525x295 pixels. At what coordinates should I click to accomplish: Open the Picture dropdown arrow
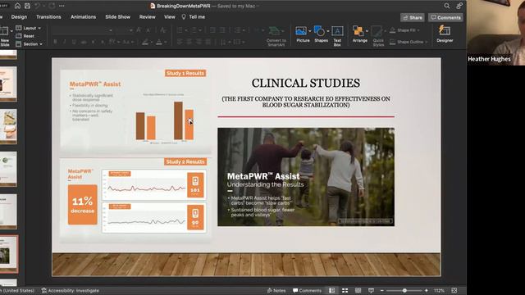(310, 31)
